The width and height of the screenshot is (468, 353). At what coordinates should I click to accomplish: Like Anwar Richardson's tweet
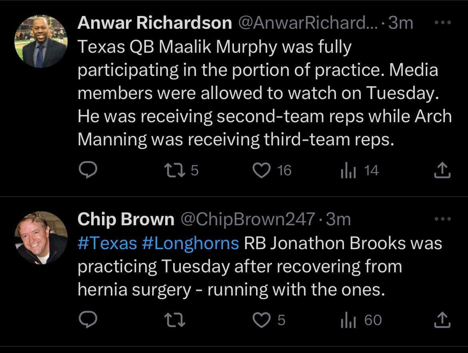click(260, 171)
